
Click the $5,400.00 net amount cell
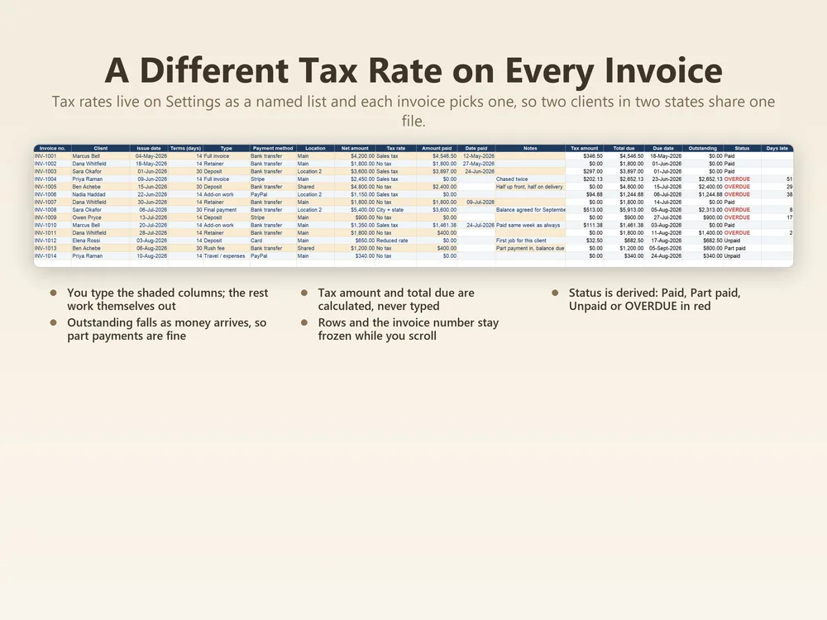[355, 210]
